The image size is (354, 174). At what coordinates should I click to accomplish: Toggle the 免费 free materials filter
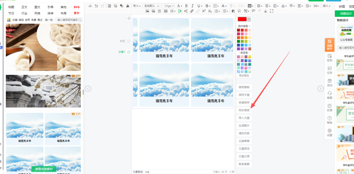[34, 20]
